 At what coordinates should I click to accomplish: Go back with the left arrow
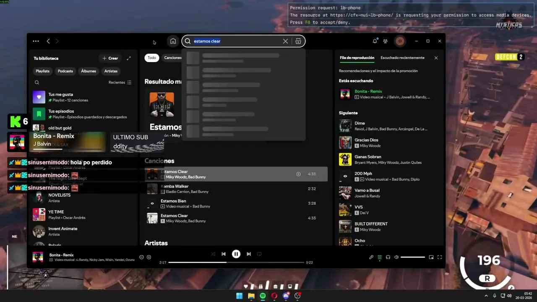point(48,41)
